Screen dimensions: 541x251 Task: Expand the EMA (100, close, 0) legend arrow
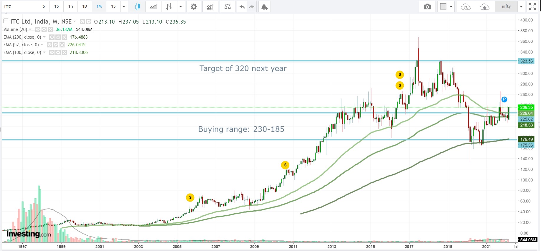point(44,52)
